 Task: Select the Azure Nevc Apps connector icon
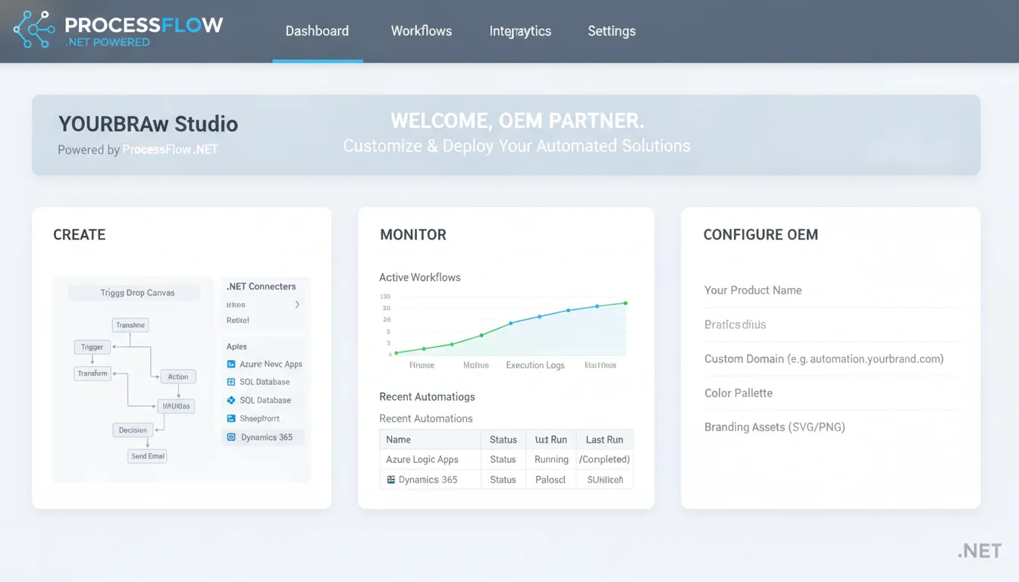click(231, 364)
